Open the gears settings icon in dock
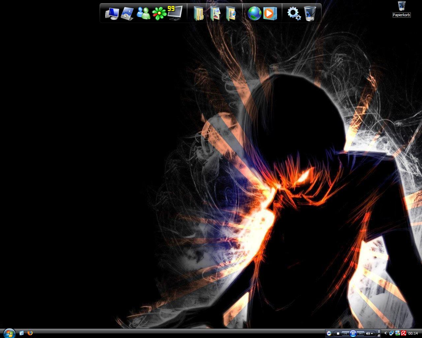422x338 pixels. [294, 14]
